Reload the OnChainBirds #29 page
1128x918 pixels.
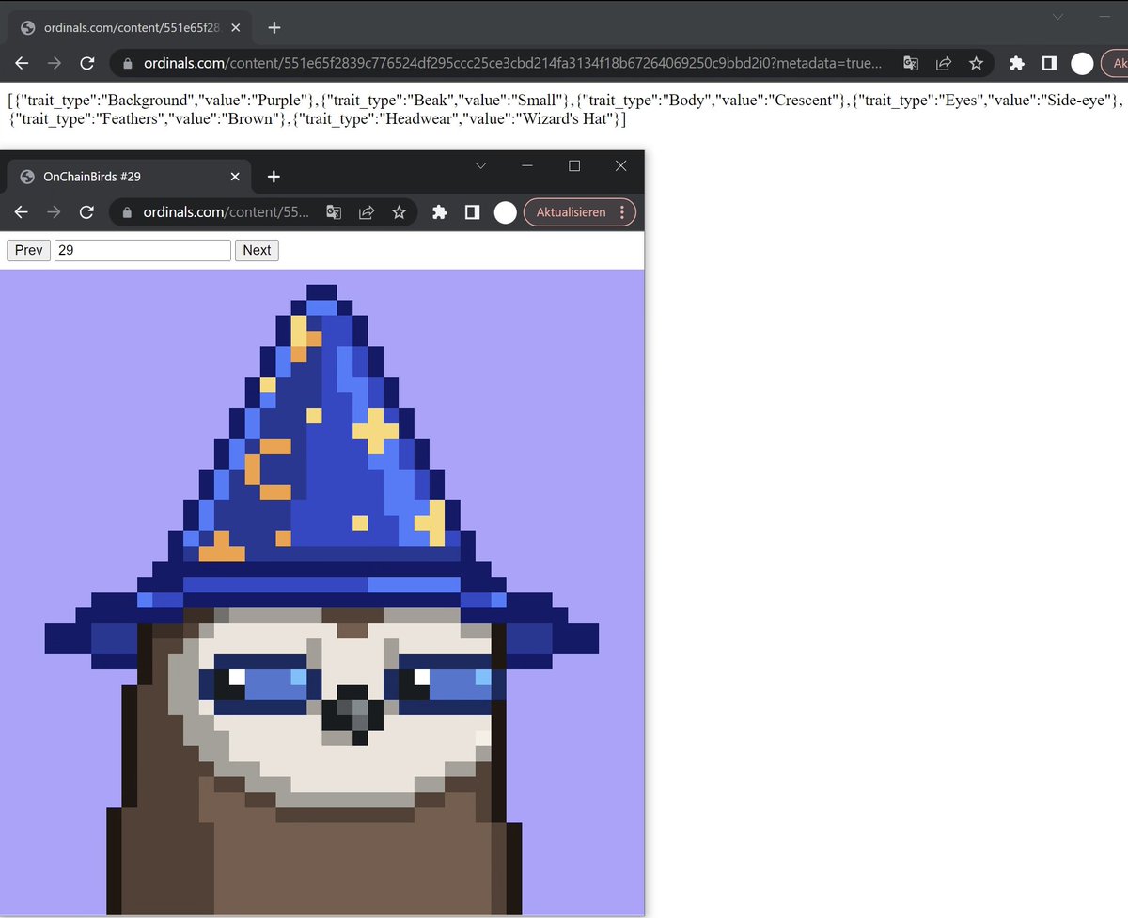[86, 212]
